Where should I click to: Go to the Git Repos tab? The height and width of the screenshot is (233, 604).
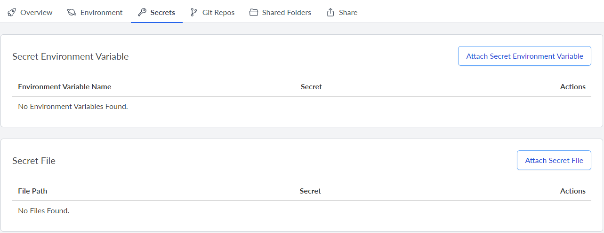click(x=218, y=13)
